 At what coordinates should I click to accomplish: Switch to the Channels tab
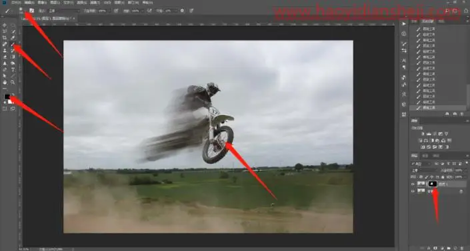point(425,156)
